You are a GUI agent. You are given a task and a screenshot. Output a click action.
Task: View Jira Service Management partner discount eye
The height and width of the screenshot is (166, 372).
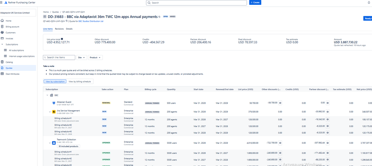point(328,112)
